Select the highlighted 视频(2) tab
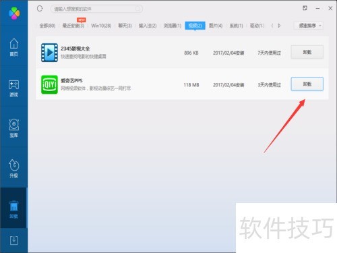337x253 pixels. 195,26
